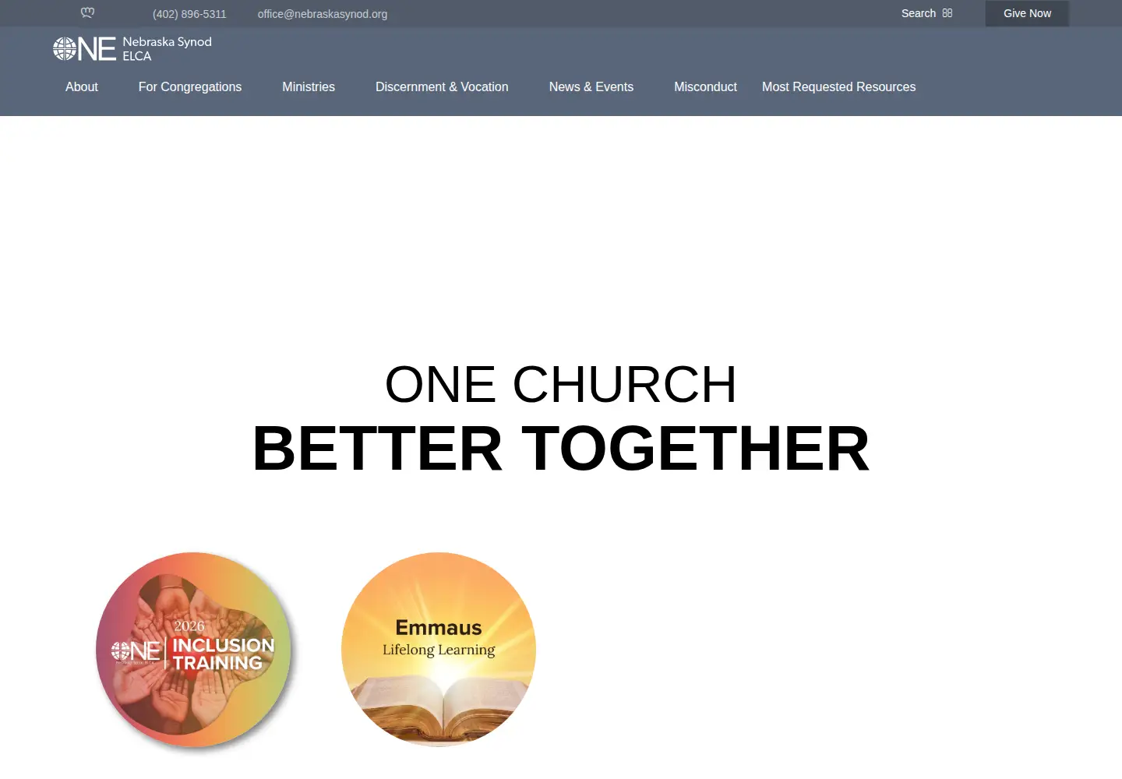The image size is (1122, 779).
Task: Open Most Requested Resources menu
Action: pos(839,87)
